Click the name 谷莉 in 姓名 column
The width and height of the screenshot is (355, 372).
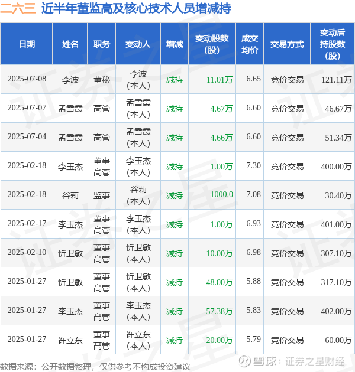(70, 195)
